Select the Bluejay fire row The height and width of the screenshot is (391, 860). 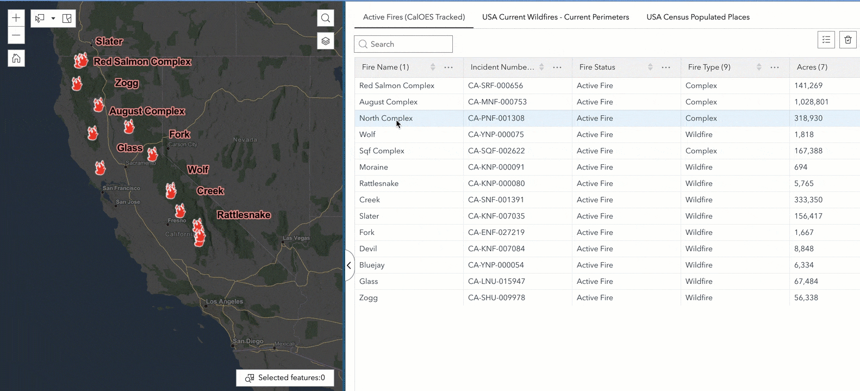point(607,265)
